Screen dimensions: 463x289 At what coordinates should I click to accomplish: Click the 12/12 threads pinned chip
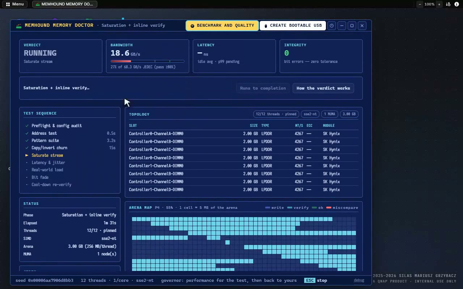[276, 114]
